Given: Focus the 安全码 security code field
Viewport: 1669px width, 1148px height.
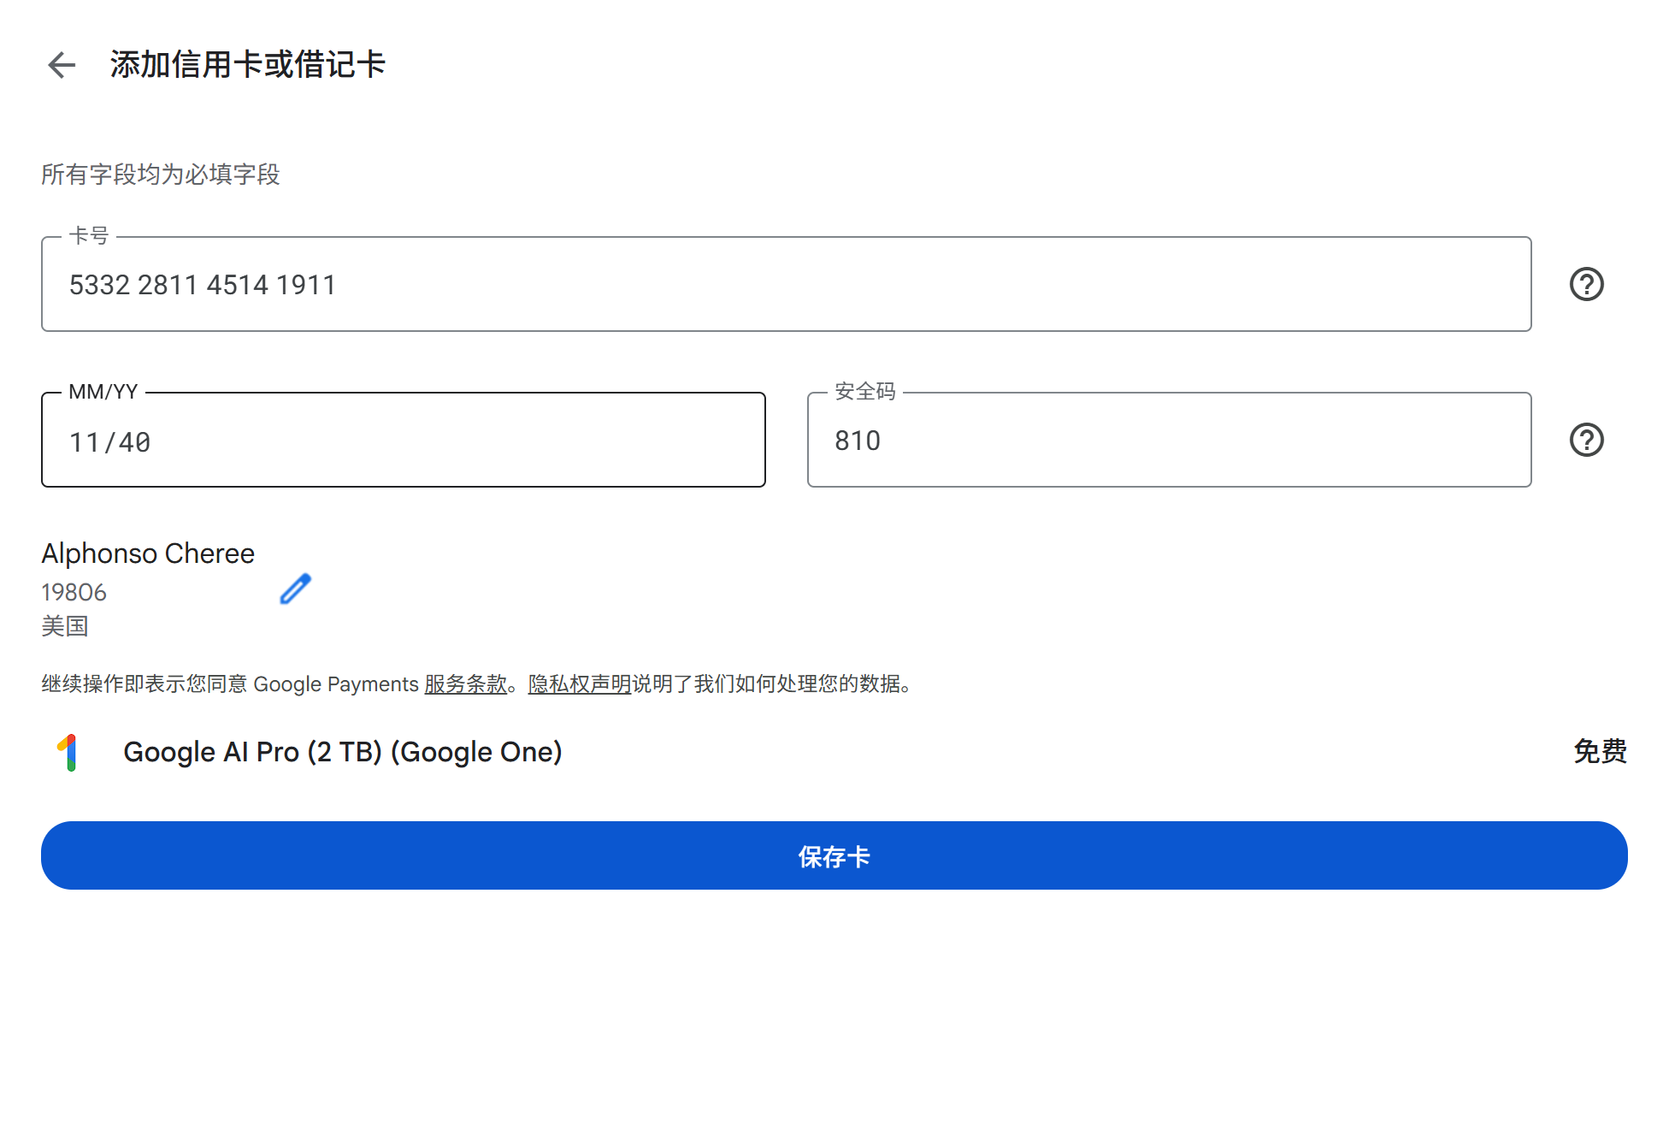Looking at the screenshot, I should [x=1168, y=441].
